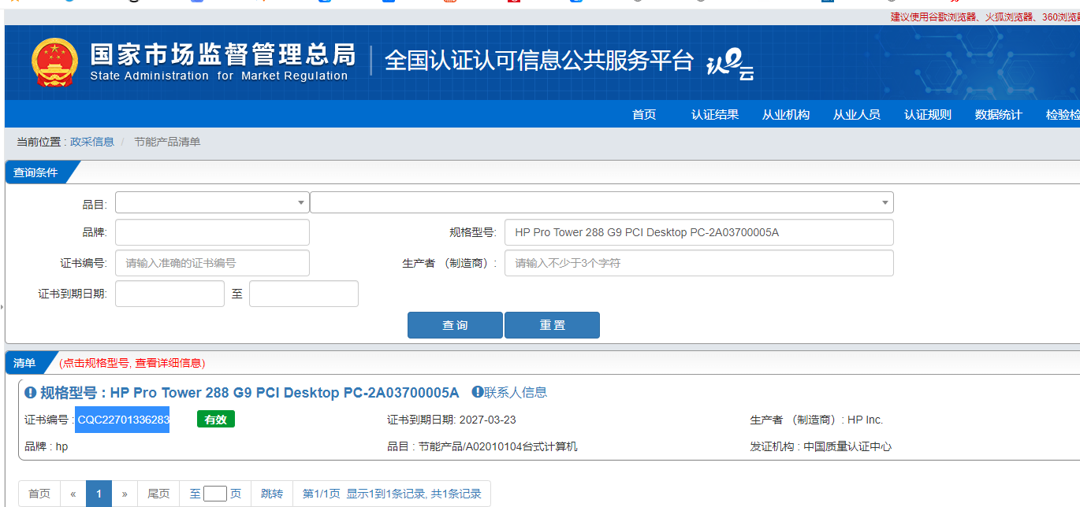1080x507 pixels.
Task: Click the 清单 panel header
Action: [x=24, y=363]
